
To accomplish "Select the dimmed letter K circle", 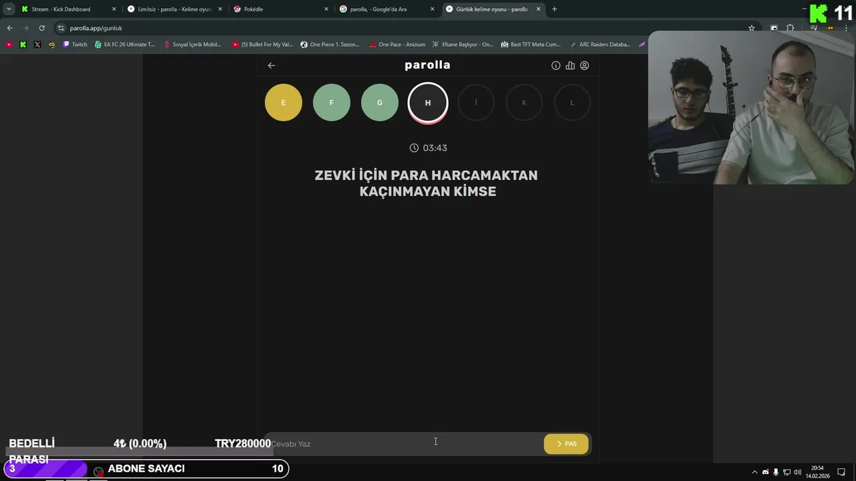I will click(x=524, y=103).
